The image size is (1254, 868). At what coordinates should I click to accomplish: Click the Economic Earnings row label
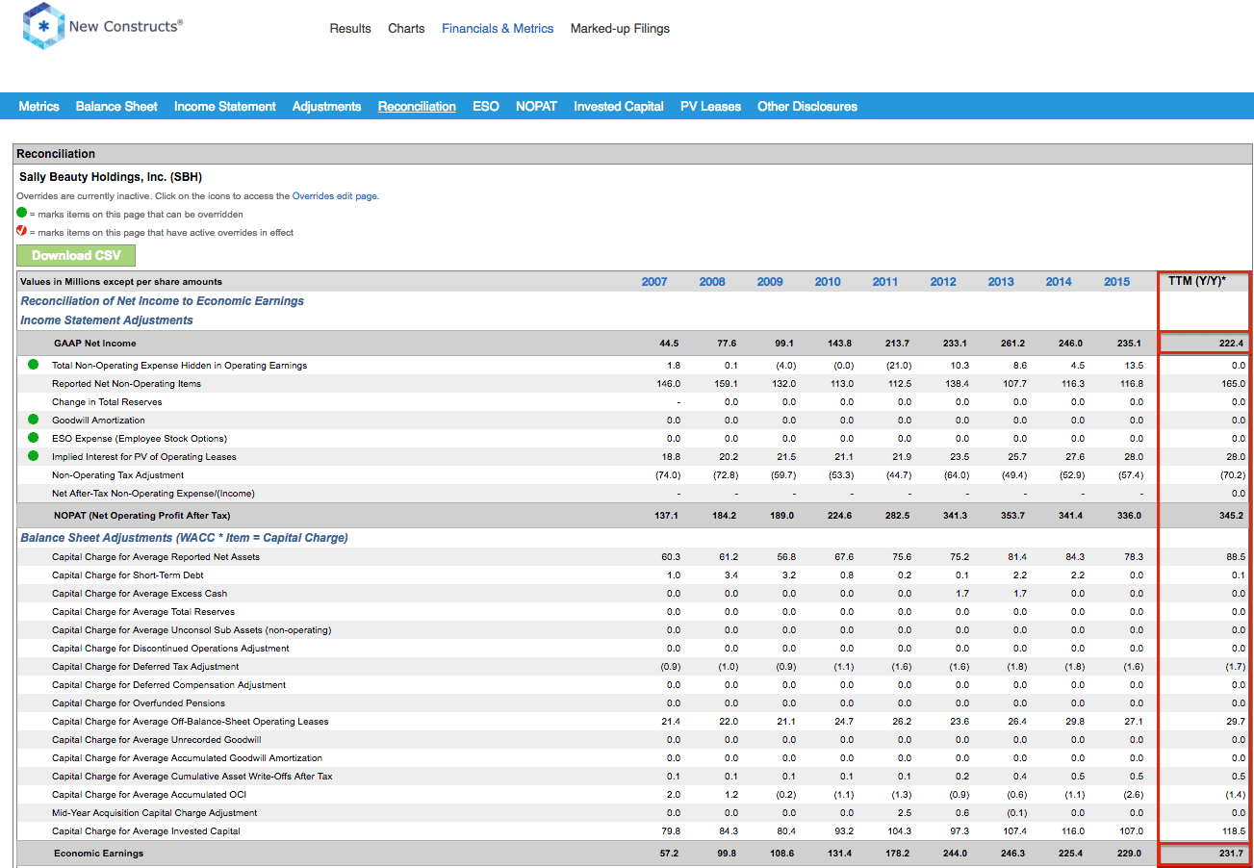point(98,854)
